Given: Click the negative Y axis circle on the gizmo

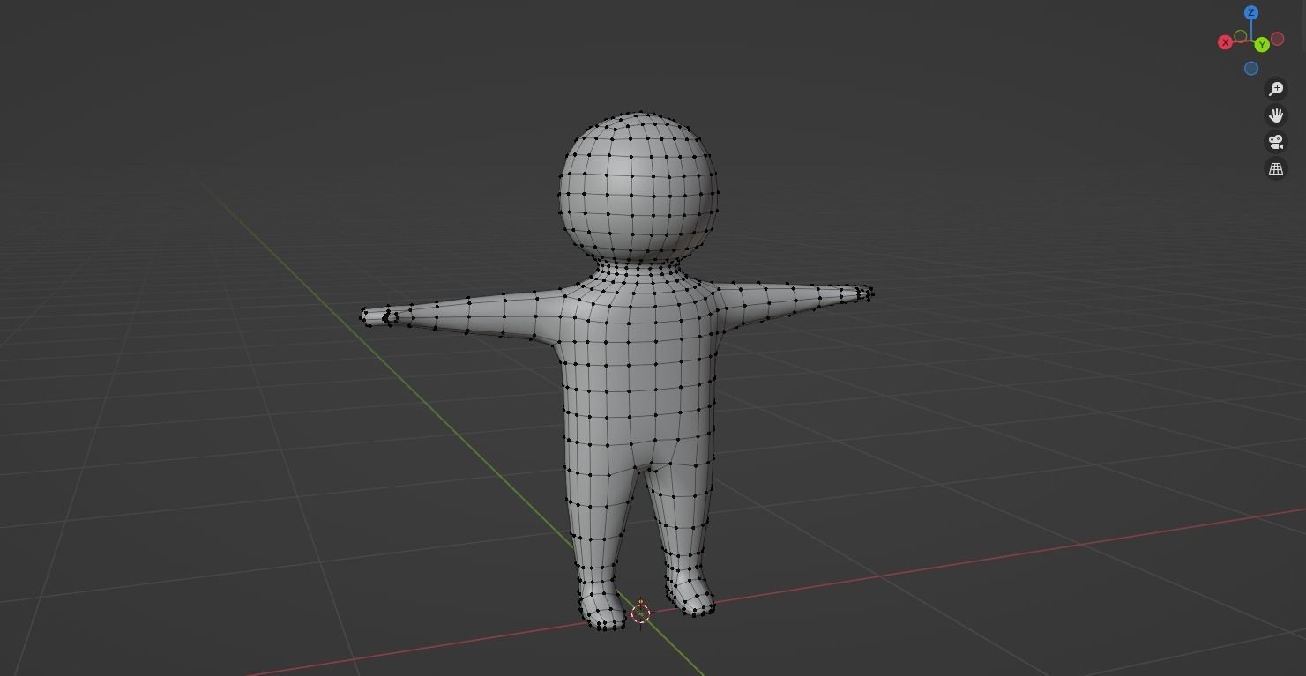Looking at the screenshot, I should (1241, 36).
